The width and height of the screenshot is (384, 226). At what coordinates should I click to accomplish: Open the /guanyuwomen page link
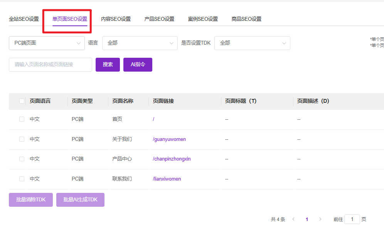tap(169, 139)
